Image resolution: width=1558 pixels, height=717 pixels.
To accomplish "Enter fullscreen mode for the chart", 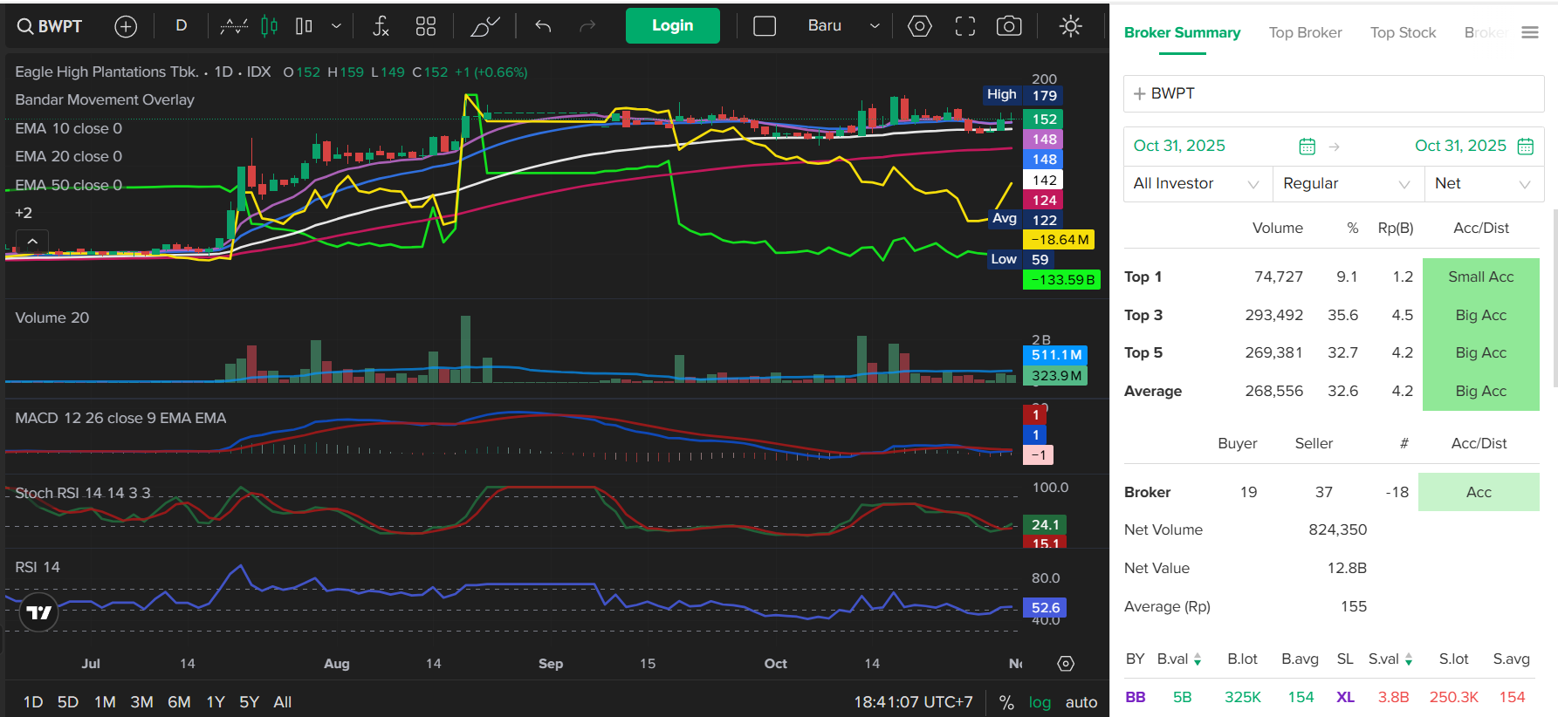I will tap(964, 26).
